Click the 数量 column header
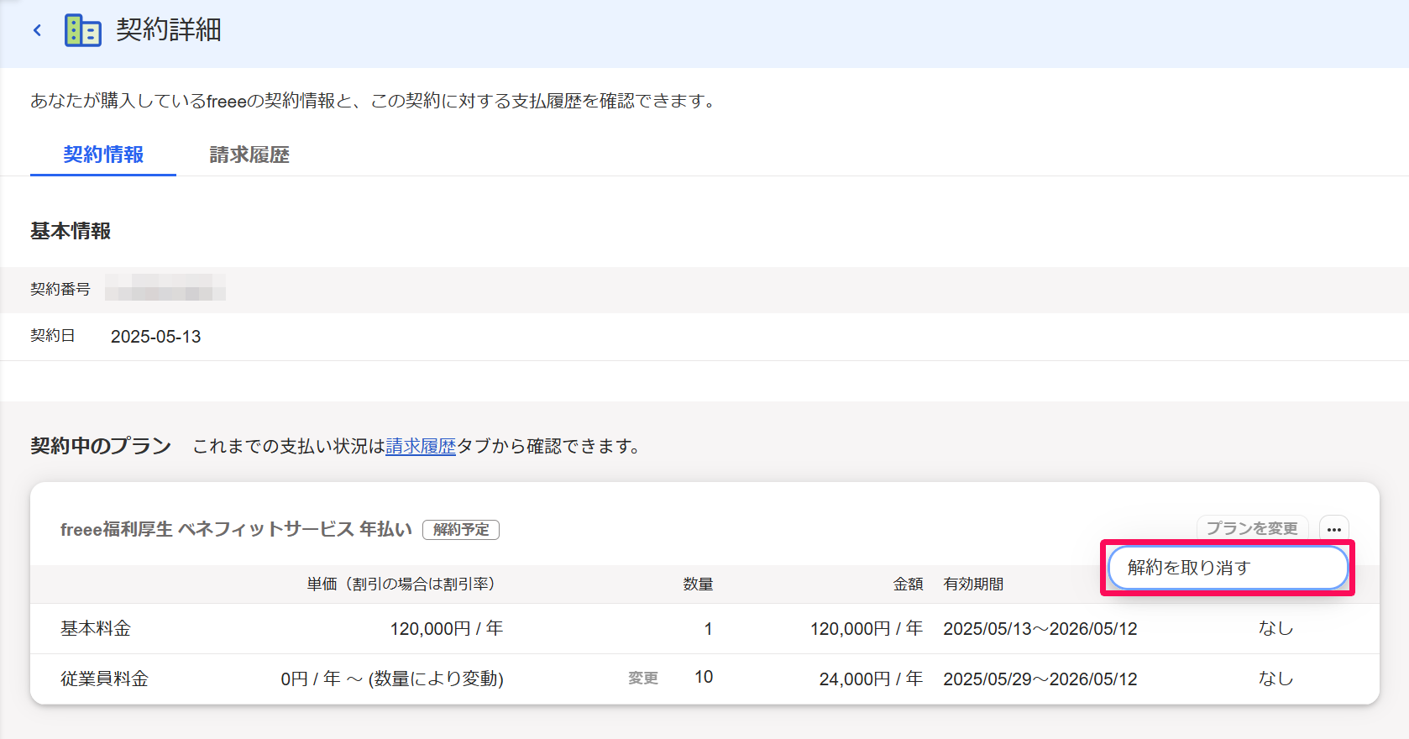The width and height of the screenshot is (1409, 739). (698, 584)
